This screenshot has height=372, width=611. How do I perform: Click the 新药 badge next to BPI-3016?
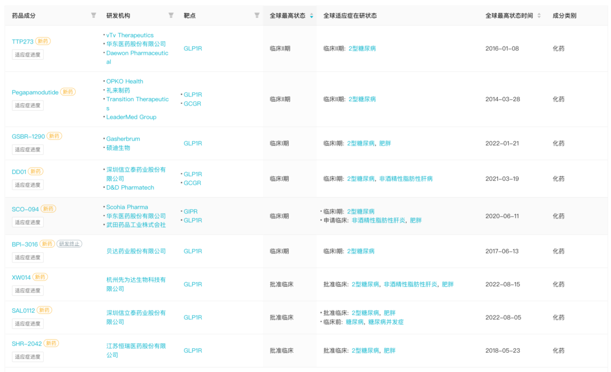point(48,244)
